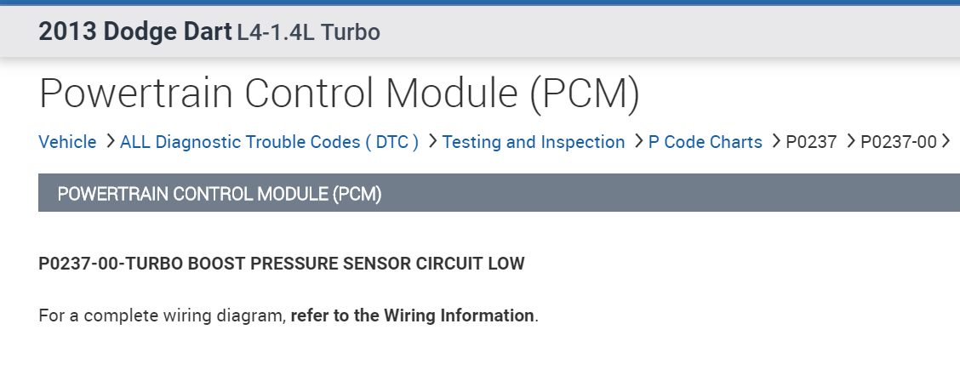This screenshot has height=375, width=960.
Task: Expand the trailing chevron after P0237-00
Action: [946, 141]
